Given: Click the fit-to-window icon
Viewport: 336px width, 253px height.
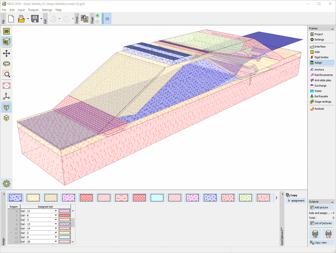Looking at the screenshot, I should (x=6, y=86).
